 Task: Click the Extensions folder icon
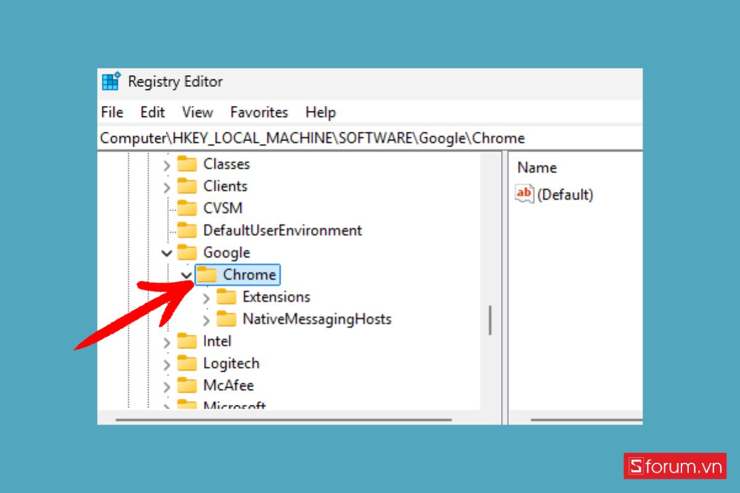pos(226,297)
